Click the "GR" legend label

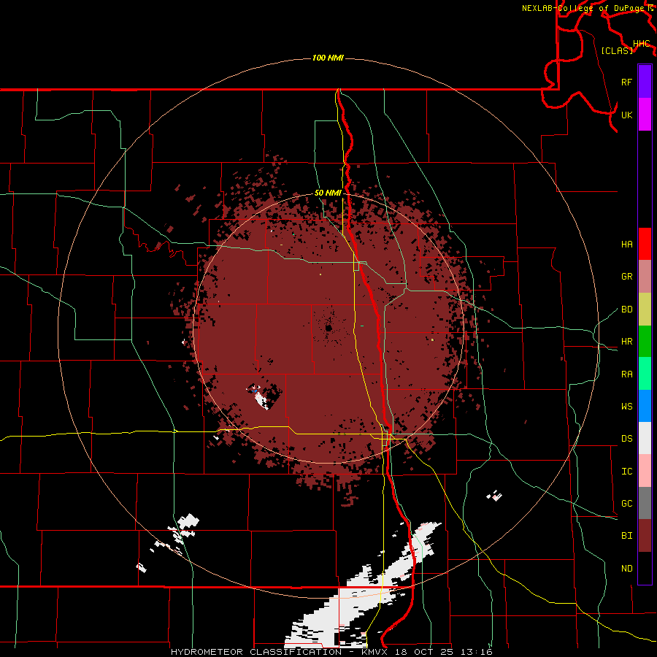pos(626,277)
